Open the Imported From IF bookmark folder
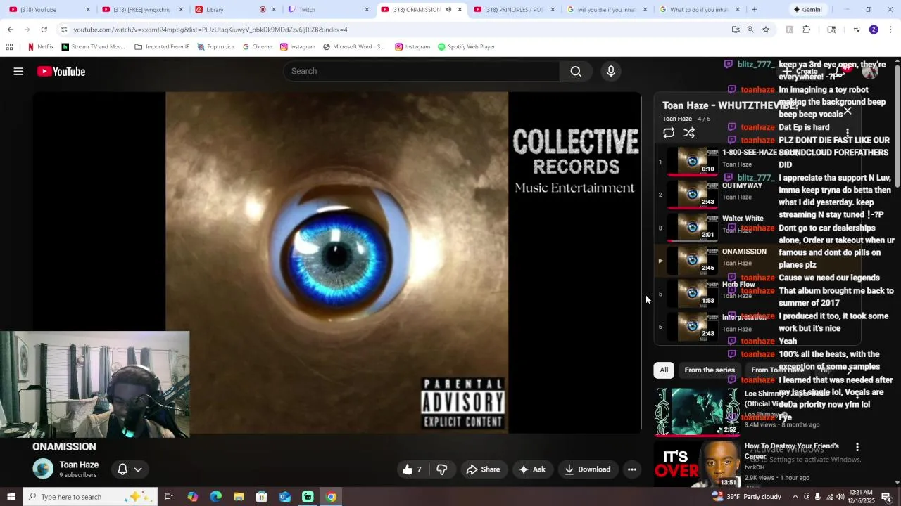 point(161,47)
